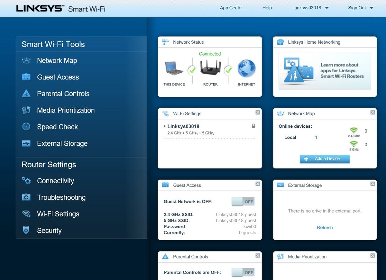The height and width of the screenshot is (280, 386).
Task: Select the Media Prioritization sidebar icon
Action: click(x=26, y=110)
